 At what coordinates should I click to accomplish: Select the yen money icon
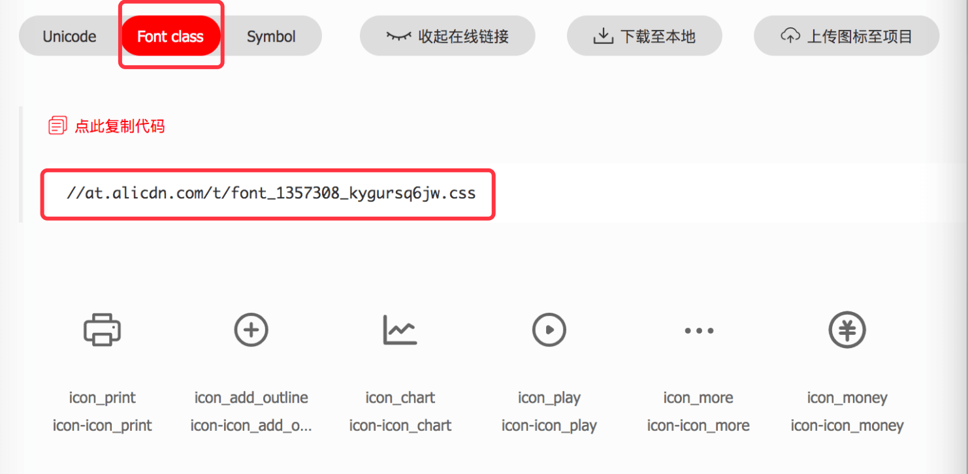(847, 330)
